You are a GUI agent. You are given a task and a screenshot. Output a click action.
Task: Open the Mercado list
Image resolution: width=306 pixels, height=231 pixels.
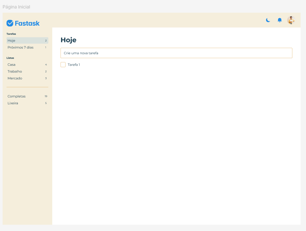[x=27, y=78]
